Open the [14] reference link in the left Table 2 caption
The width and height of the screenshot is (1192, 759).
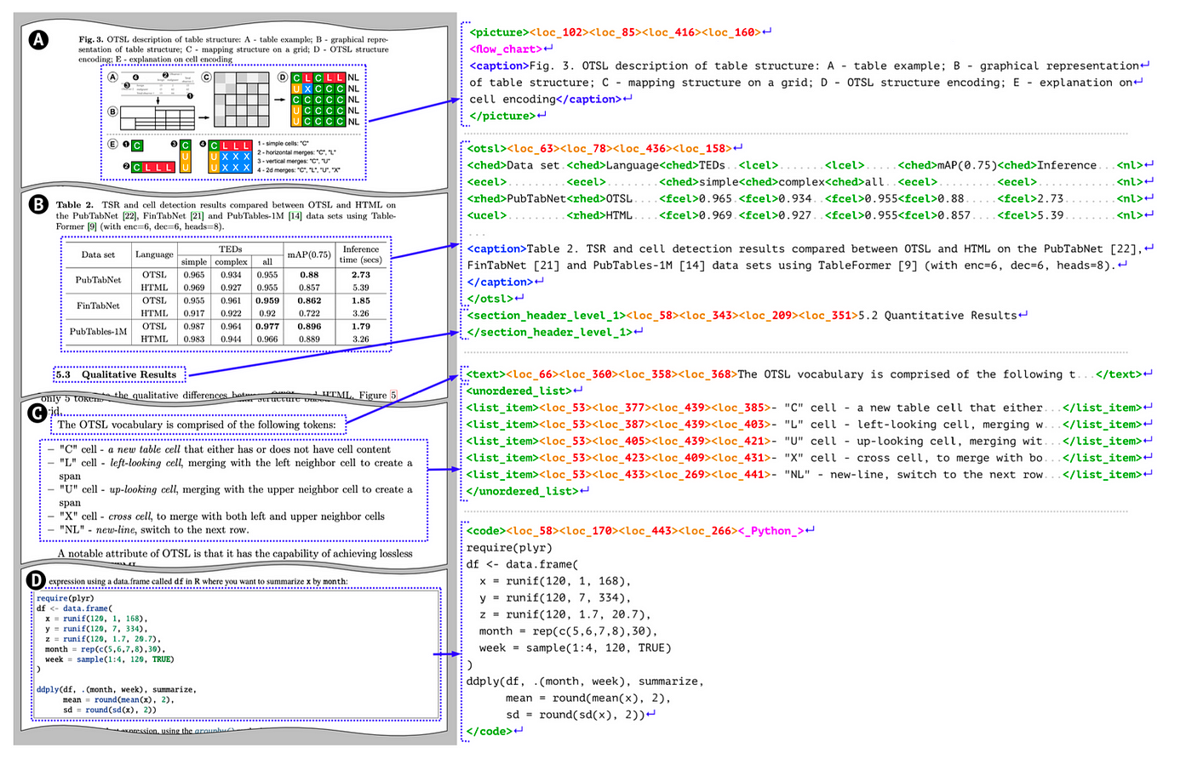[x=295, y=216]
